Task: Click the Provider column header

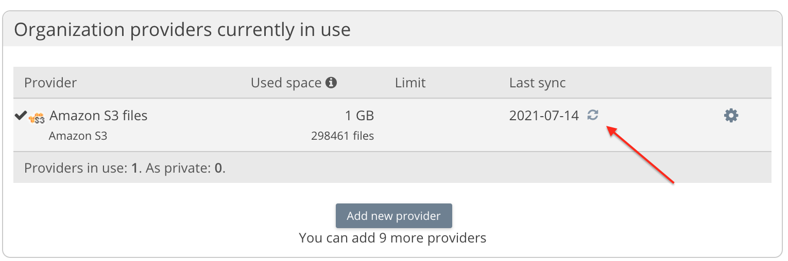Action: [50, 83]
